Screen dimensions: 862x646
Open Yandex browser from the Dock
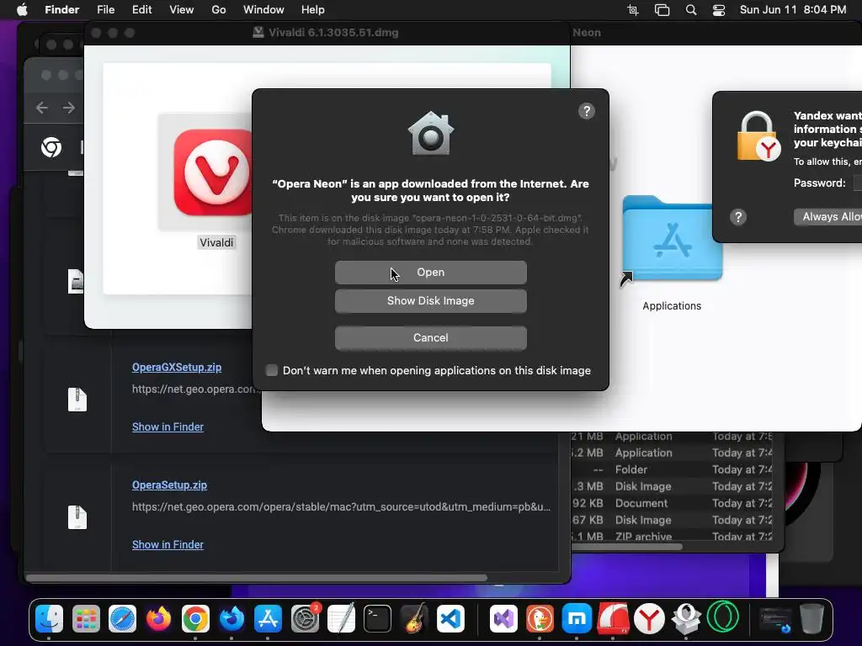coord(649,618)
